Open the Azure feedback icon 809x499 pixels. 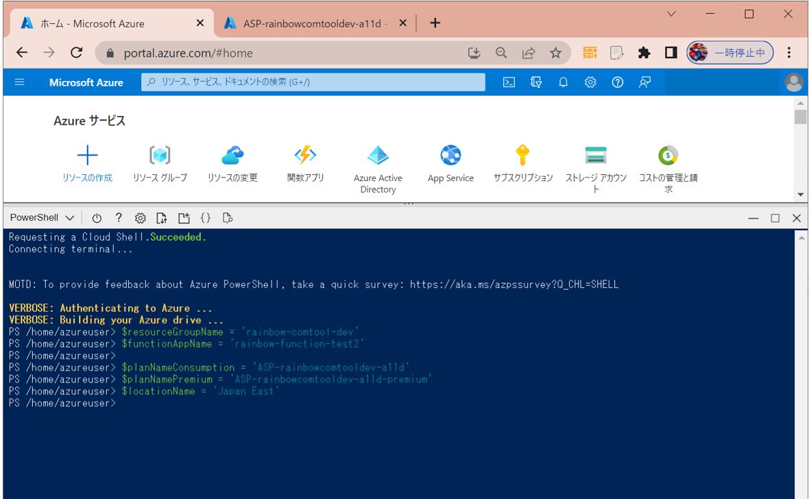pyautogui.click(x=644, y=82)
